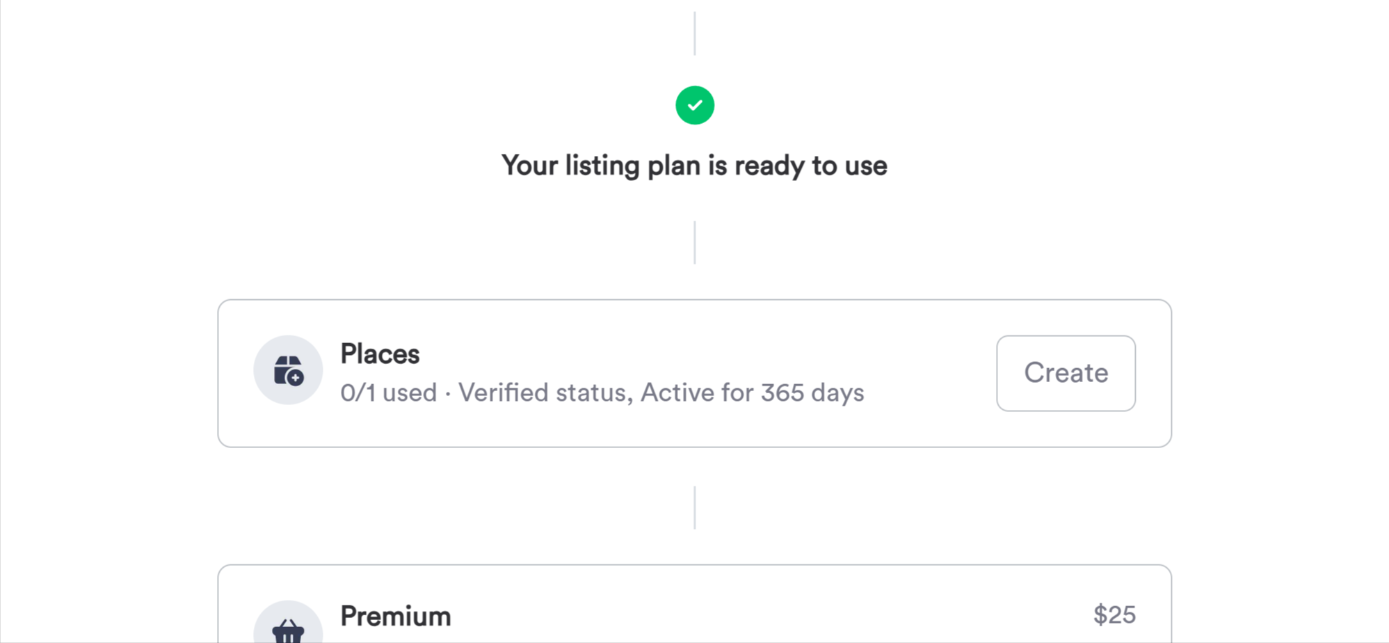Click the Premium plan title

click(x=395, y=617)
